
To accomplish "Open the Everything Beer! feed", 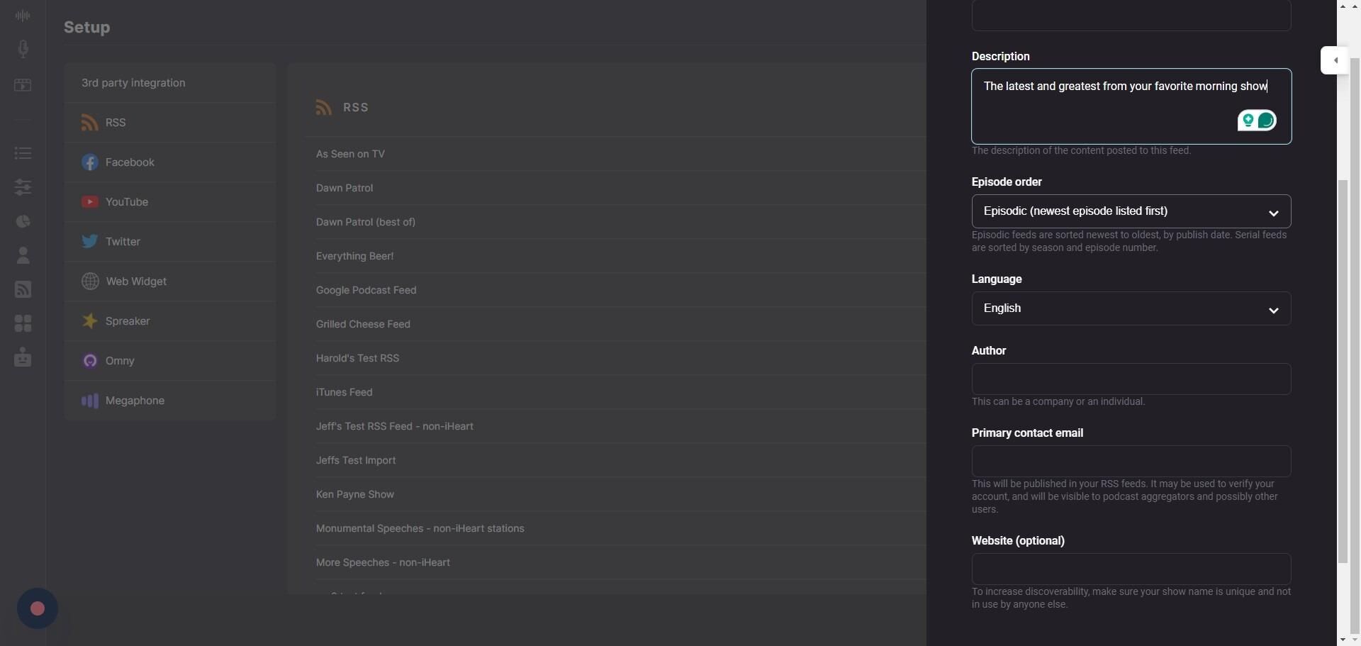I will pos(354,256).
